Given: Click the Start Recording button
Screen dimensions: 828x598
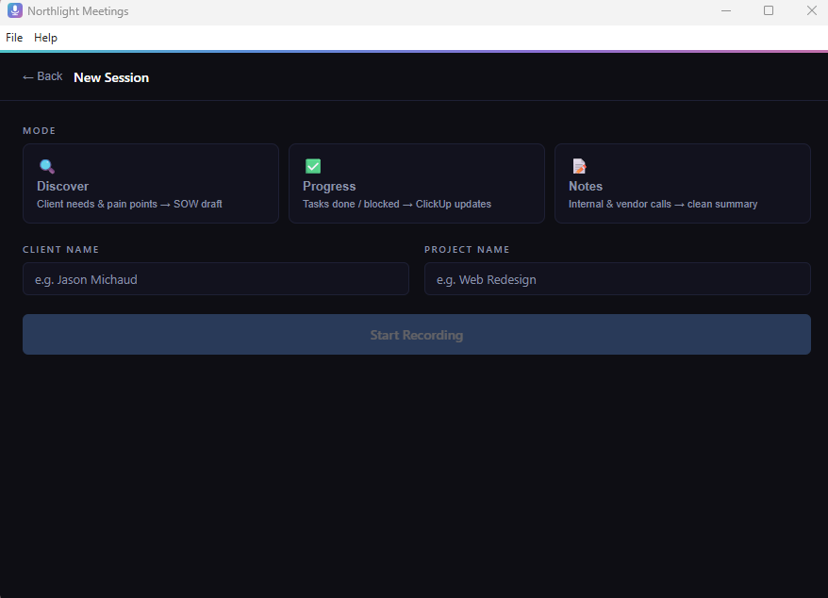Looking at the screenshot, I should click(x=417, y=335).
